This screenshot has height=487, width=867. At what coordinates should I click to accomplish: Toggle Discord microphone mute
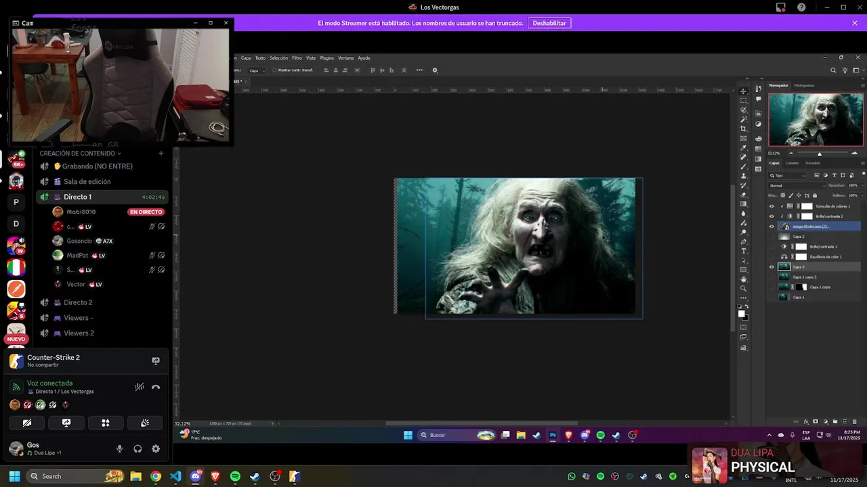(x=120, y=448)
